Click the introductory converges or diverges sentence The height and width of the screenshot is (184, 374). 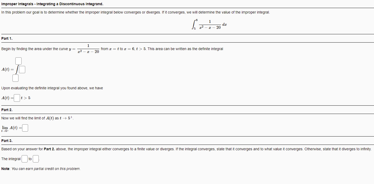135,12
